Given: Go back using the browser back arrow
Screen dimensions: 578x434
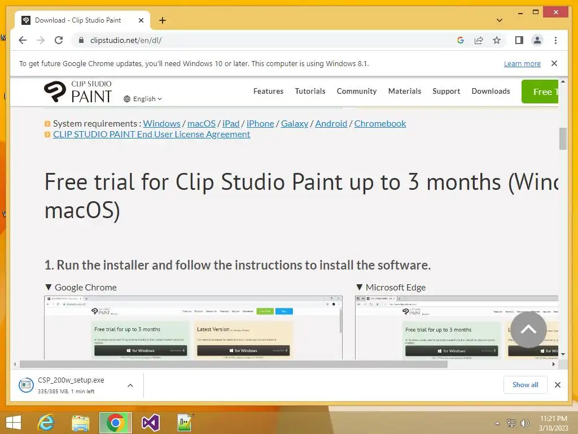Looking at the screenshot, I should pyautogui.click(x=23, y=40).
